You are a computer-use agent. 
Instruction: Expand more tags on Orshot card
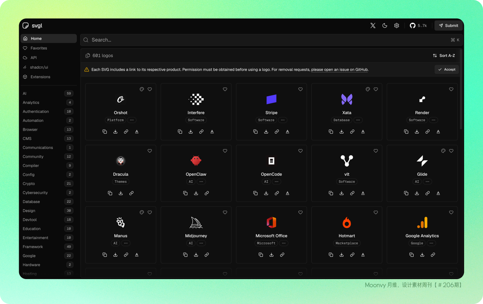pos(132,120)
